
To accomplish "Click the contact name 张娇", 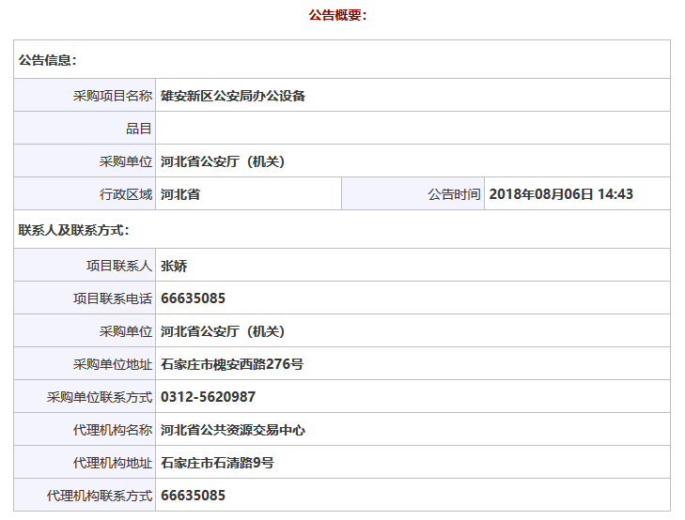I will pos(174,266).
